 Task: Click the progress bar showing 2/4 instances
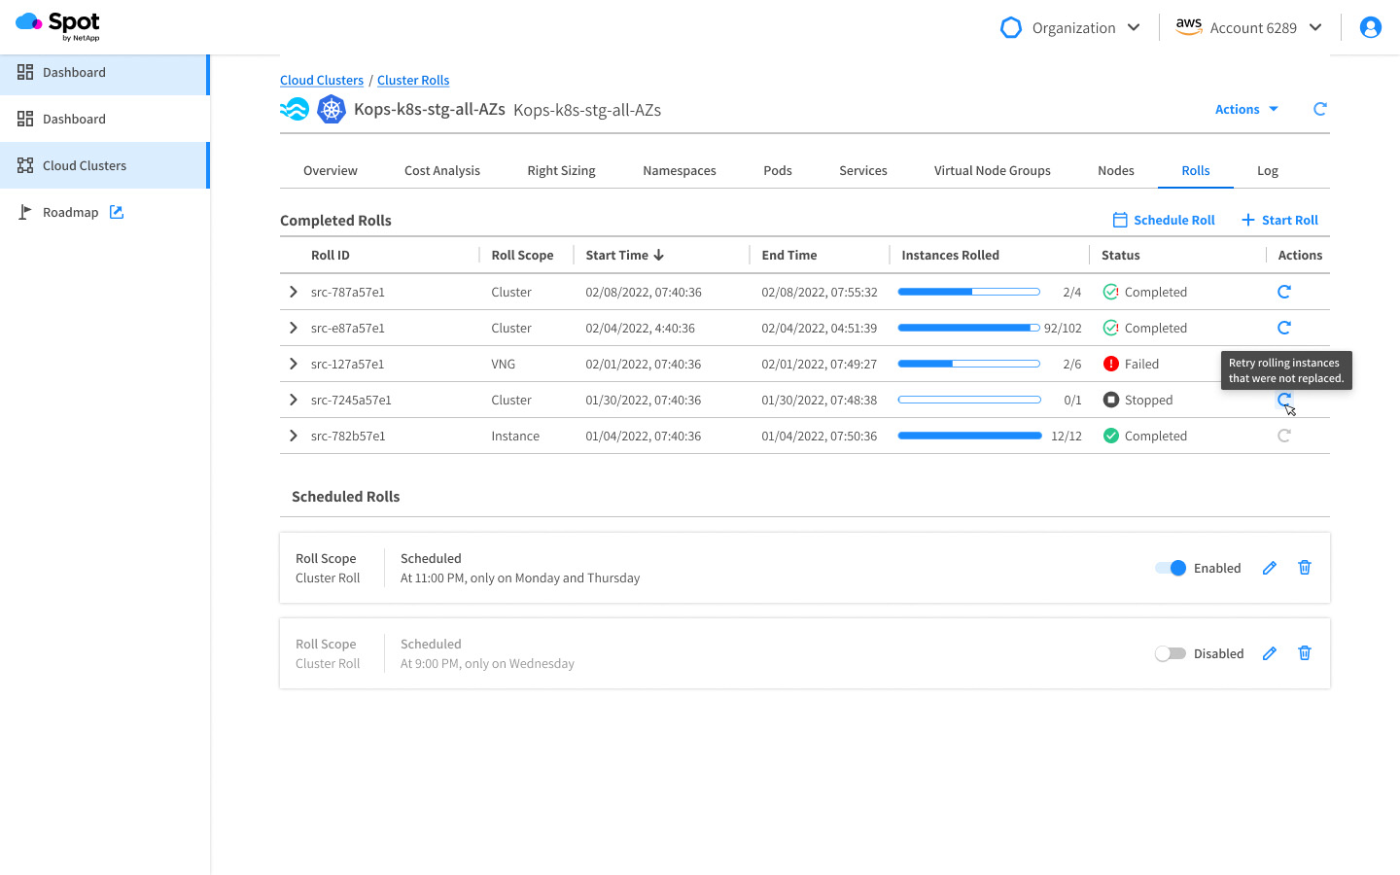(969, 292)
